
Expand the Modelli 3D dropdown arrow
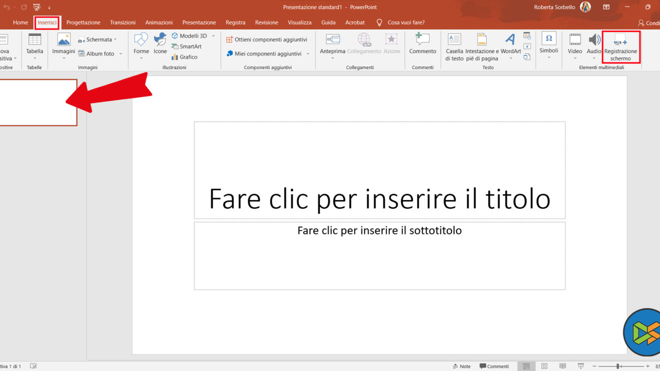[213, 36]
